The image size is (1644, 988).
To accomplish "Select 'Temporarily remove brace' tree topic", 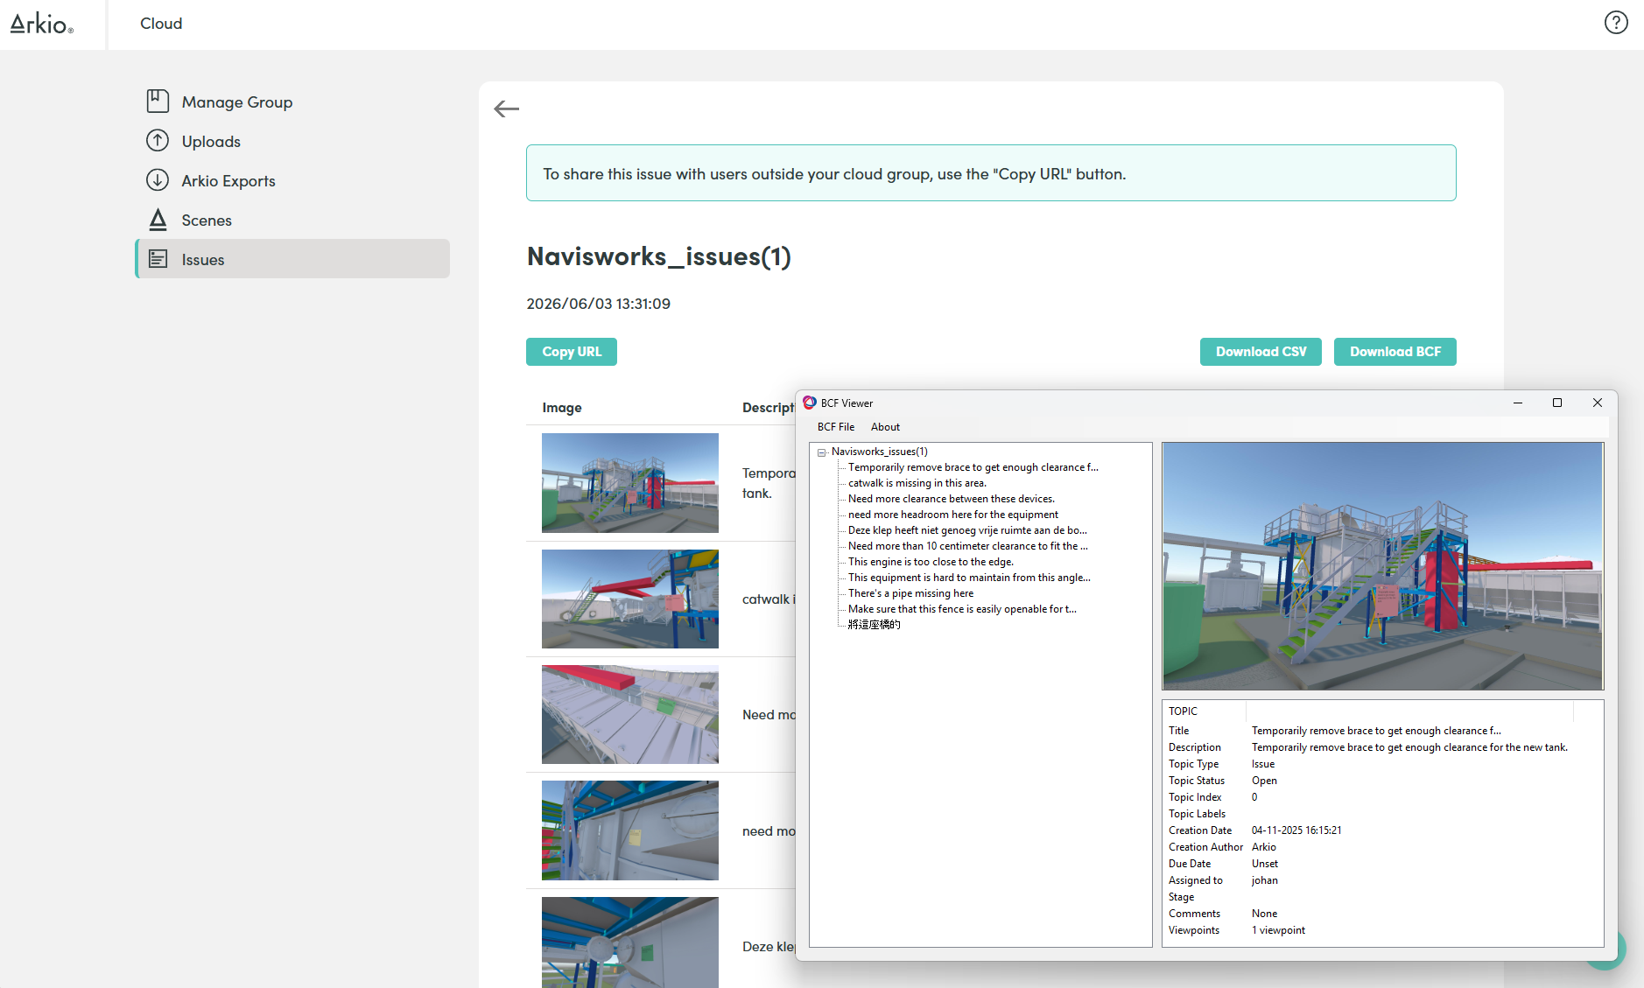I will tap(973, 467).
